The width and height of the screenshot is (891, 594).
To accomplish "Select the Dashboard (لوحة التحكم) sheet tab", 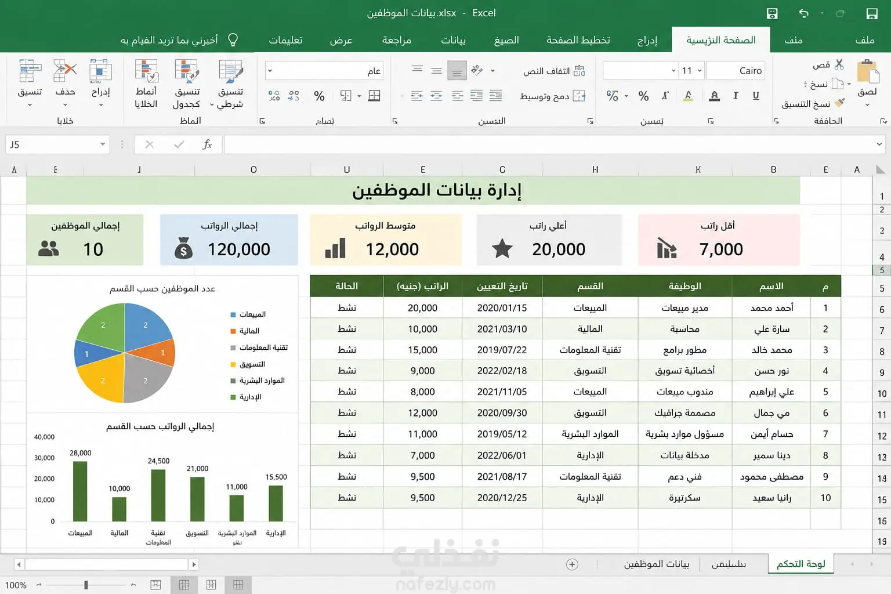I will point(801,564).
